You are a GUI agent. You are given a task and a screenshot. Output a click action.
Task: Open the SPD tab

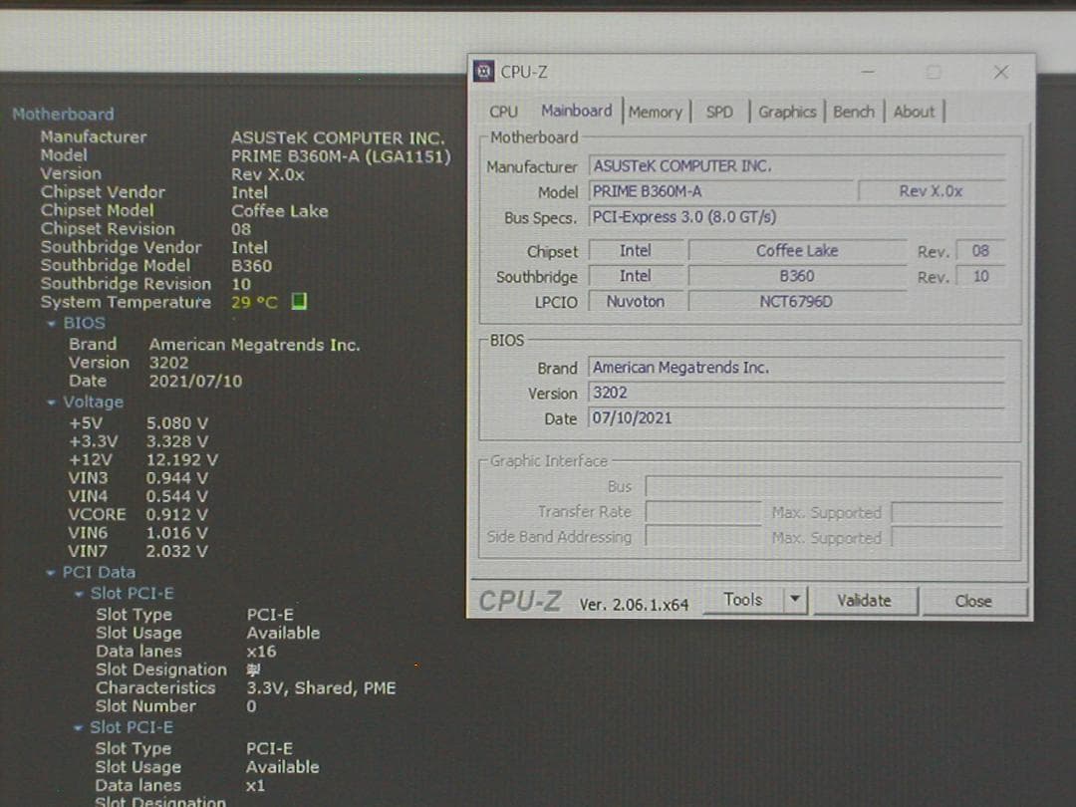[719, 111]
